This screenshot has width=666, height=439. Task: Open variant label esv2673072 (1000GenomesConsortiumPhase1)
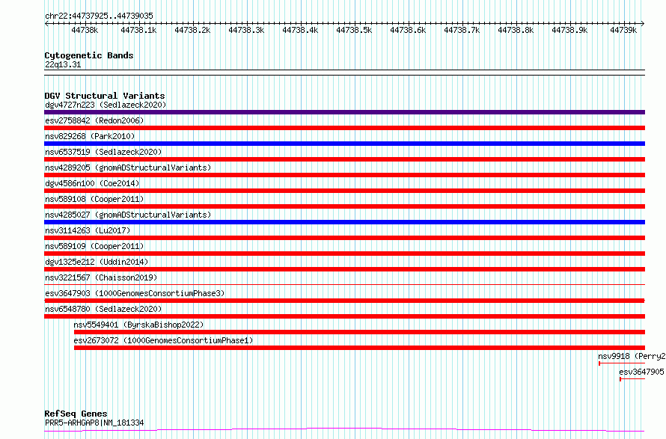163,340
